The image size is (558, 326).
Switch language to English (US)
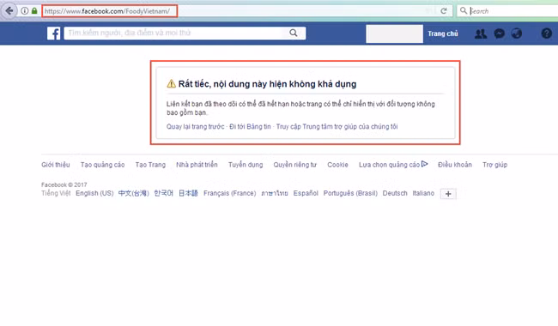(x=94, y=193)
